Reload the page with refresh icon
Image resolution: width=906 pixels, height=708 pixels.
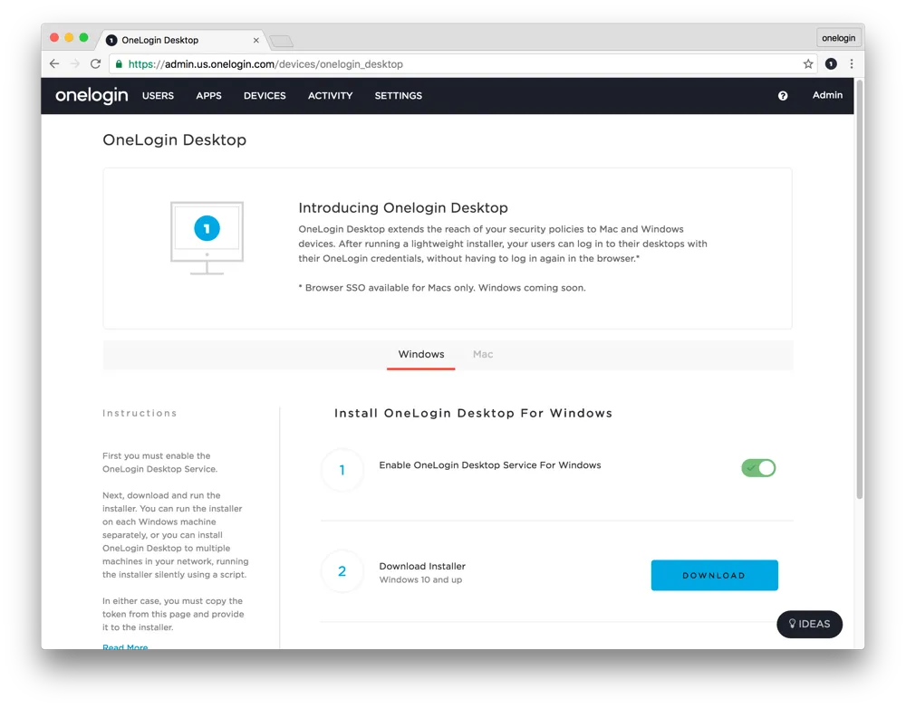(95, 64)
